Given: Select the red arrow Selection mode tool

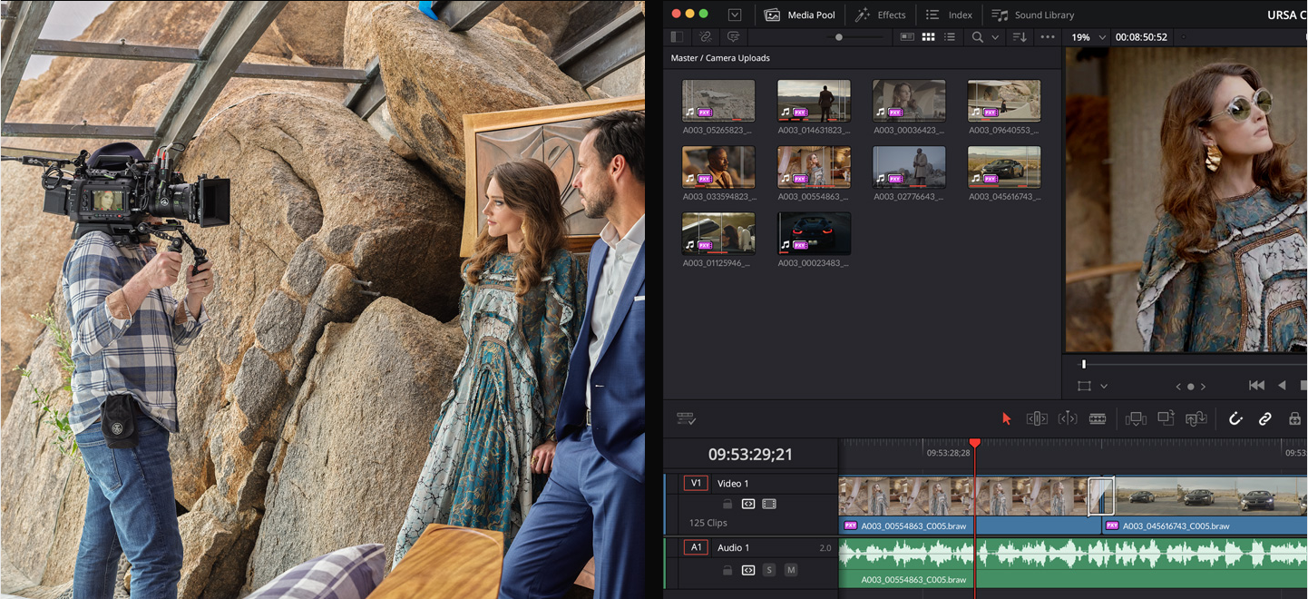Looking at the screenshot, I should [1006, 418].
